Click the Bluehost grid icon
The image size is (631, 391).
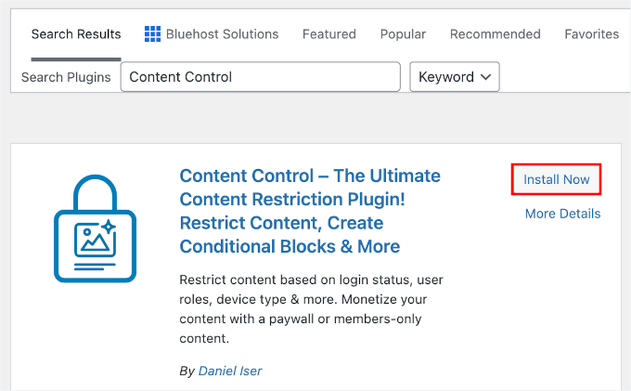(153, 34)
